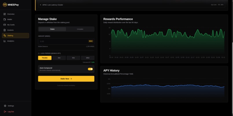Click the 01-11 date label on chart
The image size is (233, 116).
coord(223,57)
